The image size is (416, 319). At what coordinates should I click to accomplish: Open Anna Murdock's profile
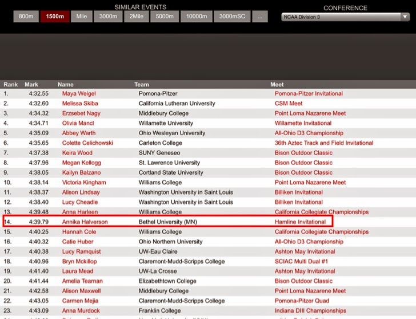(x=81, y=310)
